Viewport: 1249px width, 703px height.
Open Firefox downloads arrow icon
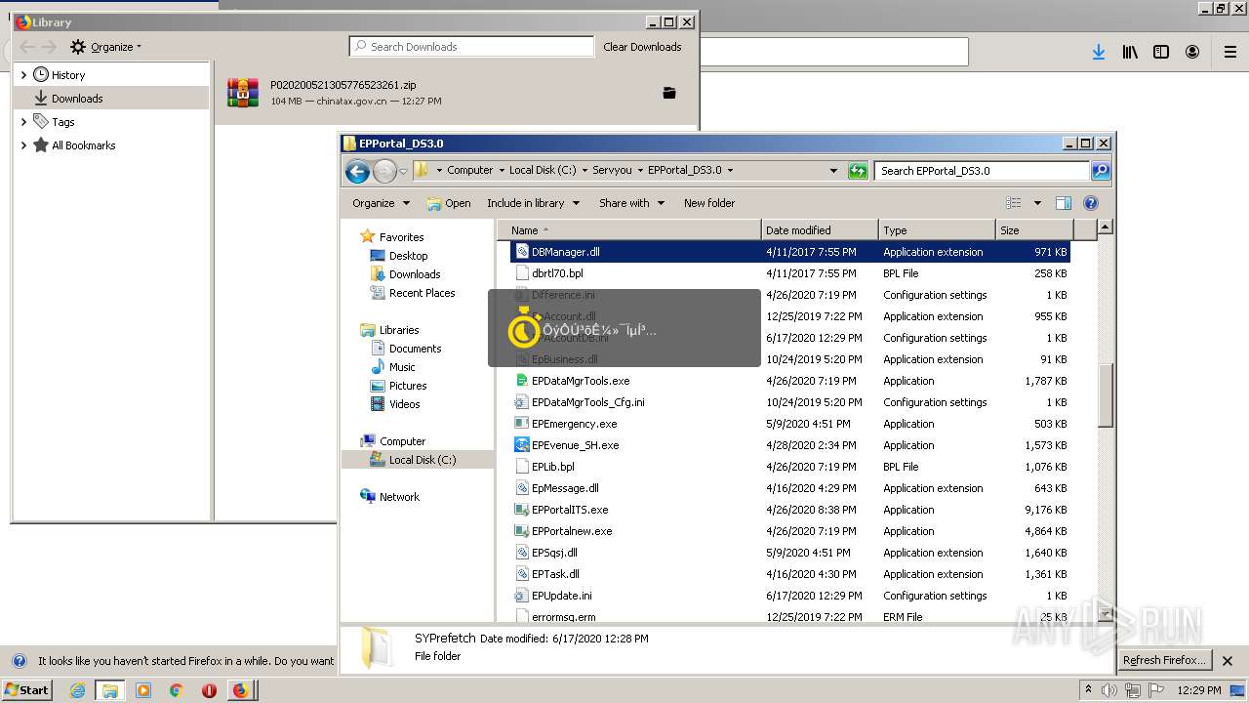click(x=1099, y=52)
